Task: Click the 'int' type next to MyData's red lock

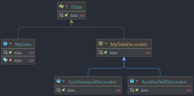Action: pyautogui.click(x=31, y=61)
